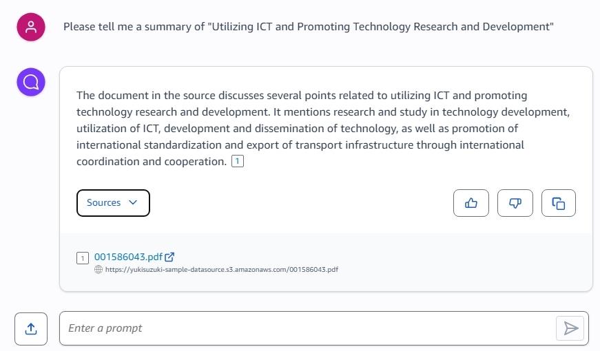600x351 pixels.
Task: Click the assistant chat bubble avatar
Action: tap(31, 82)
